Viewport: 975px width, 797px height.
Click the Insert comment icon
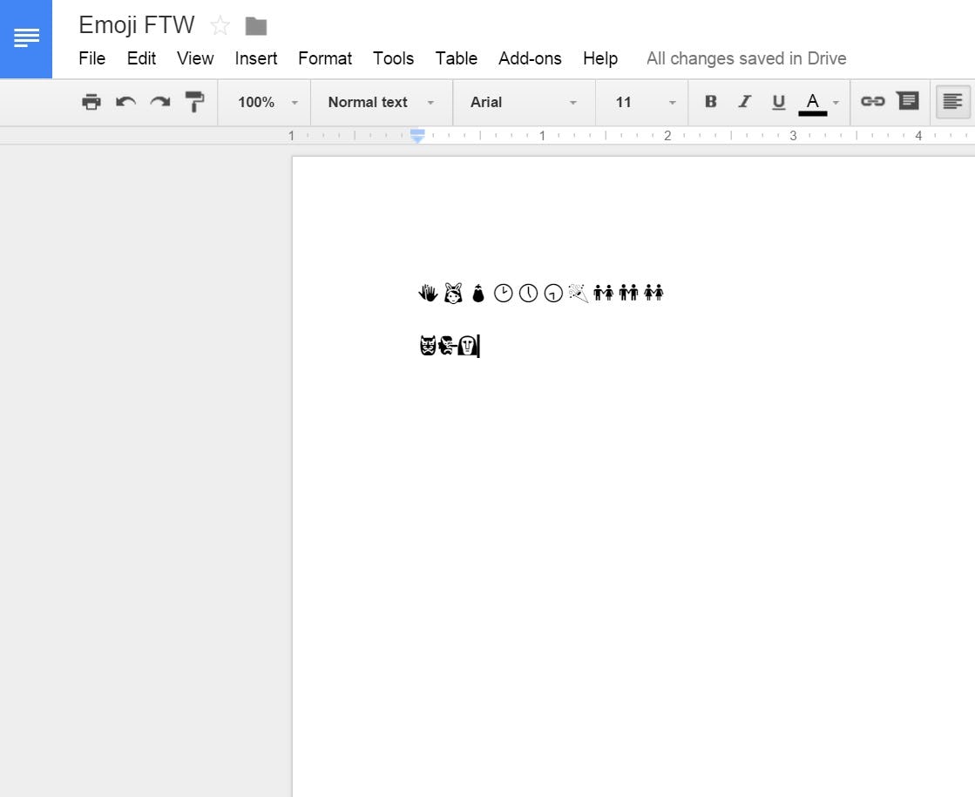[908, 102]
